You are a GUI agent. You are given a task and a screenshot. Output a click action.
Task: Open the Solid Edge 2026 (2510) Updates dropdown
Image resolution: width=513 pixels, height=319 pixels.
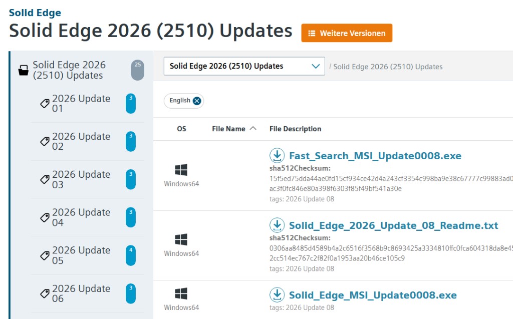244,66
